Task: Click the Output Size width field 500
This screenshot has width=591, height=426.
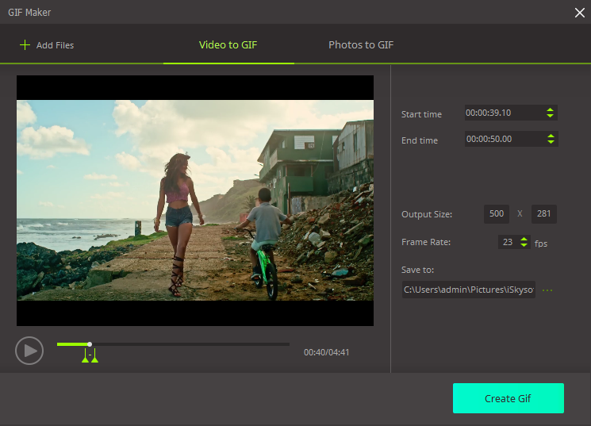Action: (x=497, y=214)
